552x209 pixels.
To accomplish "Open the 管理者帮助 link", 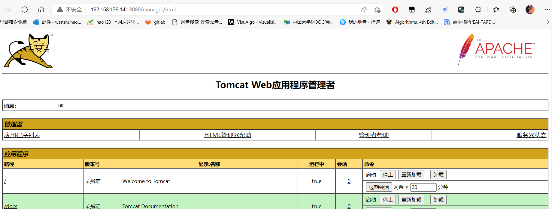I will coord(374,135).
